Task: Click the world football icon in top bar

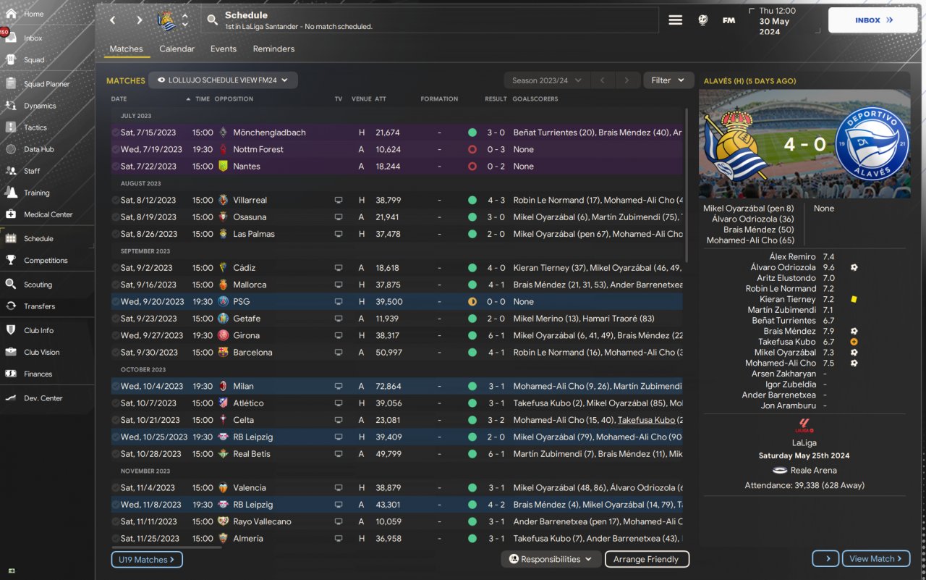Action: coord(703,20)
